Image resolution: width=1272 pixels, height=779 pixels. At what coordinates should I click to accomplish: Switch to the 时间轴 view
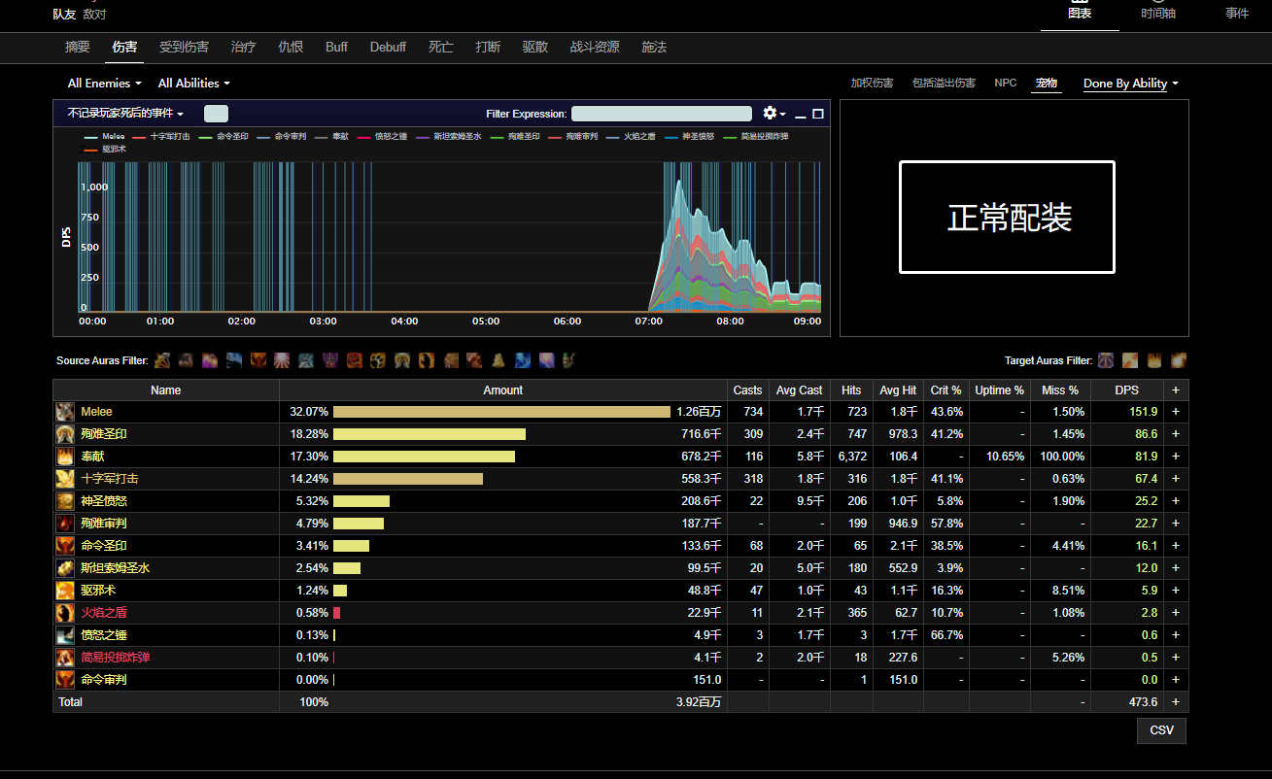point(1158,14)
